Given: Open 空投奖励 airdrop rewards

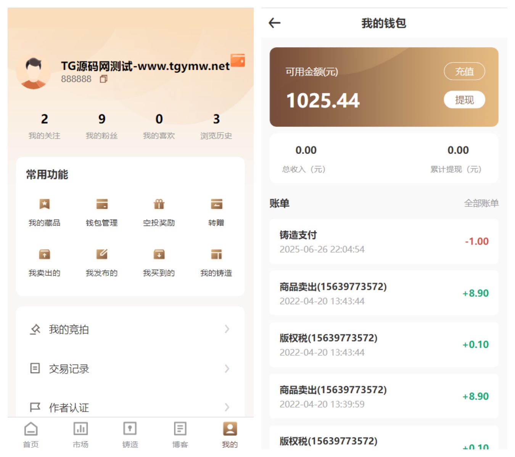Looking at the screenshot, I should (159, 205).
